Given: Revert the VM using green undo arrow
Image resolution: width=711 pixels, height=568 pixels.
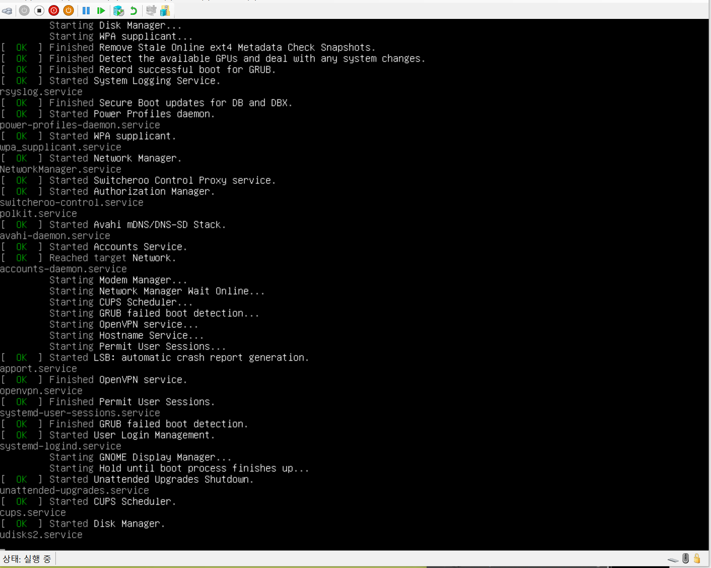Looking at the screenshot, I should [x=134, y=10].
